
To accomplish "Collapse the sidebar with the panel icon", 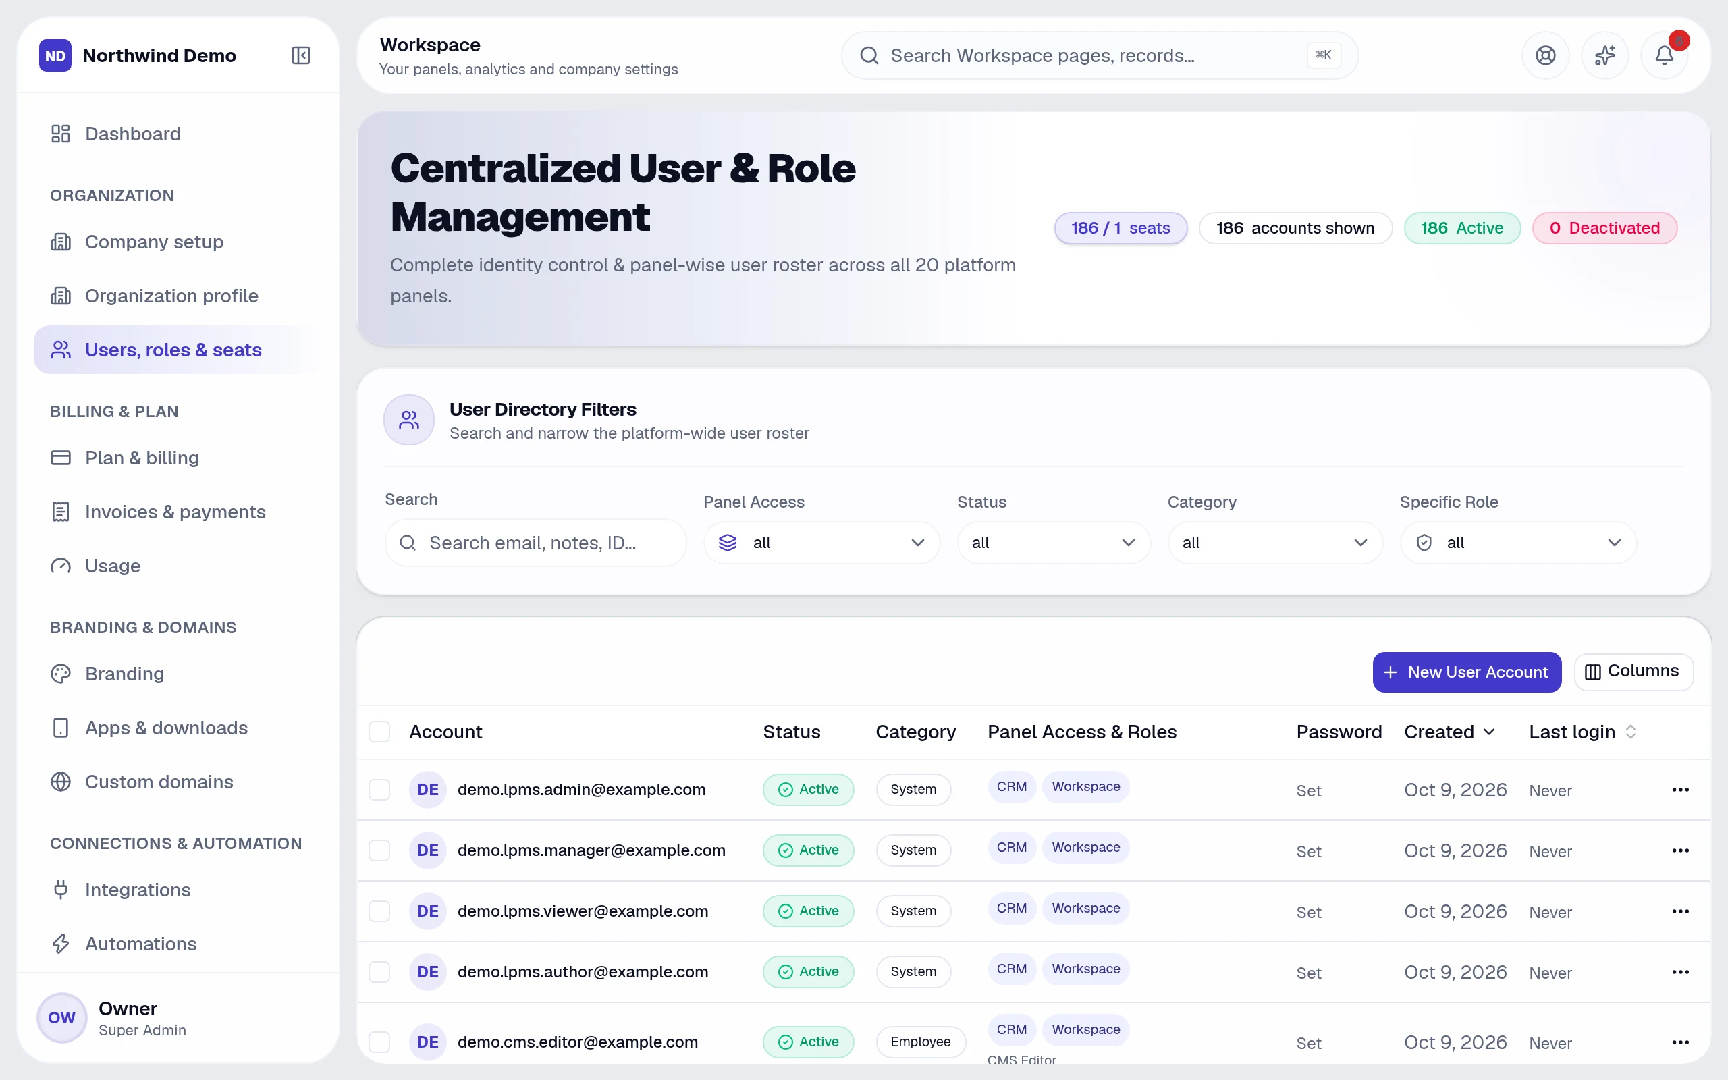I will (x=300, y=55).
